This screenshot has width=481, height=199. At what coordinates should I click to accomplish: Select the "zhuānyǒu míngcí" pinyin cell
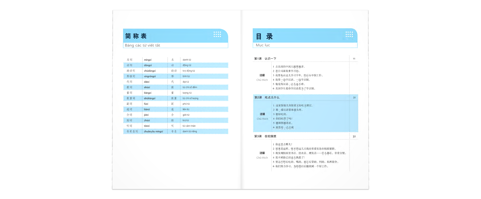click(x=153, y=132)
